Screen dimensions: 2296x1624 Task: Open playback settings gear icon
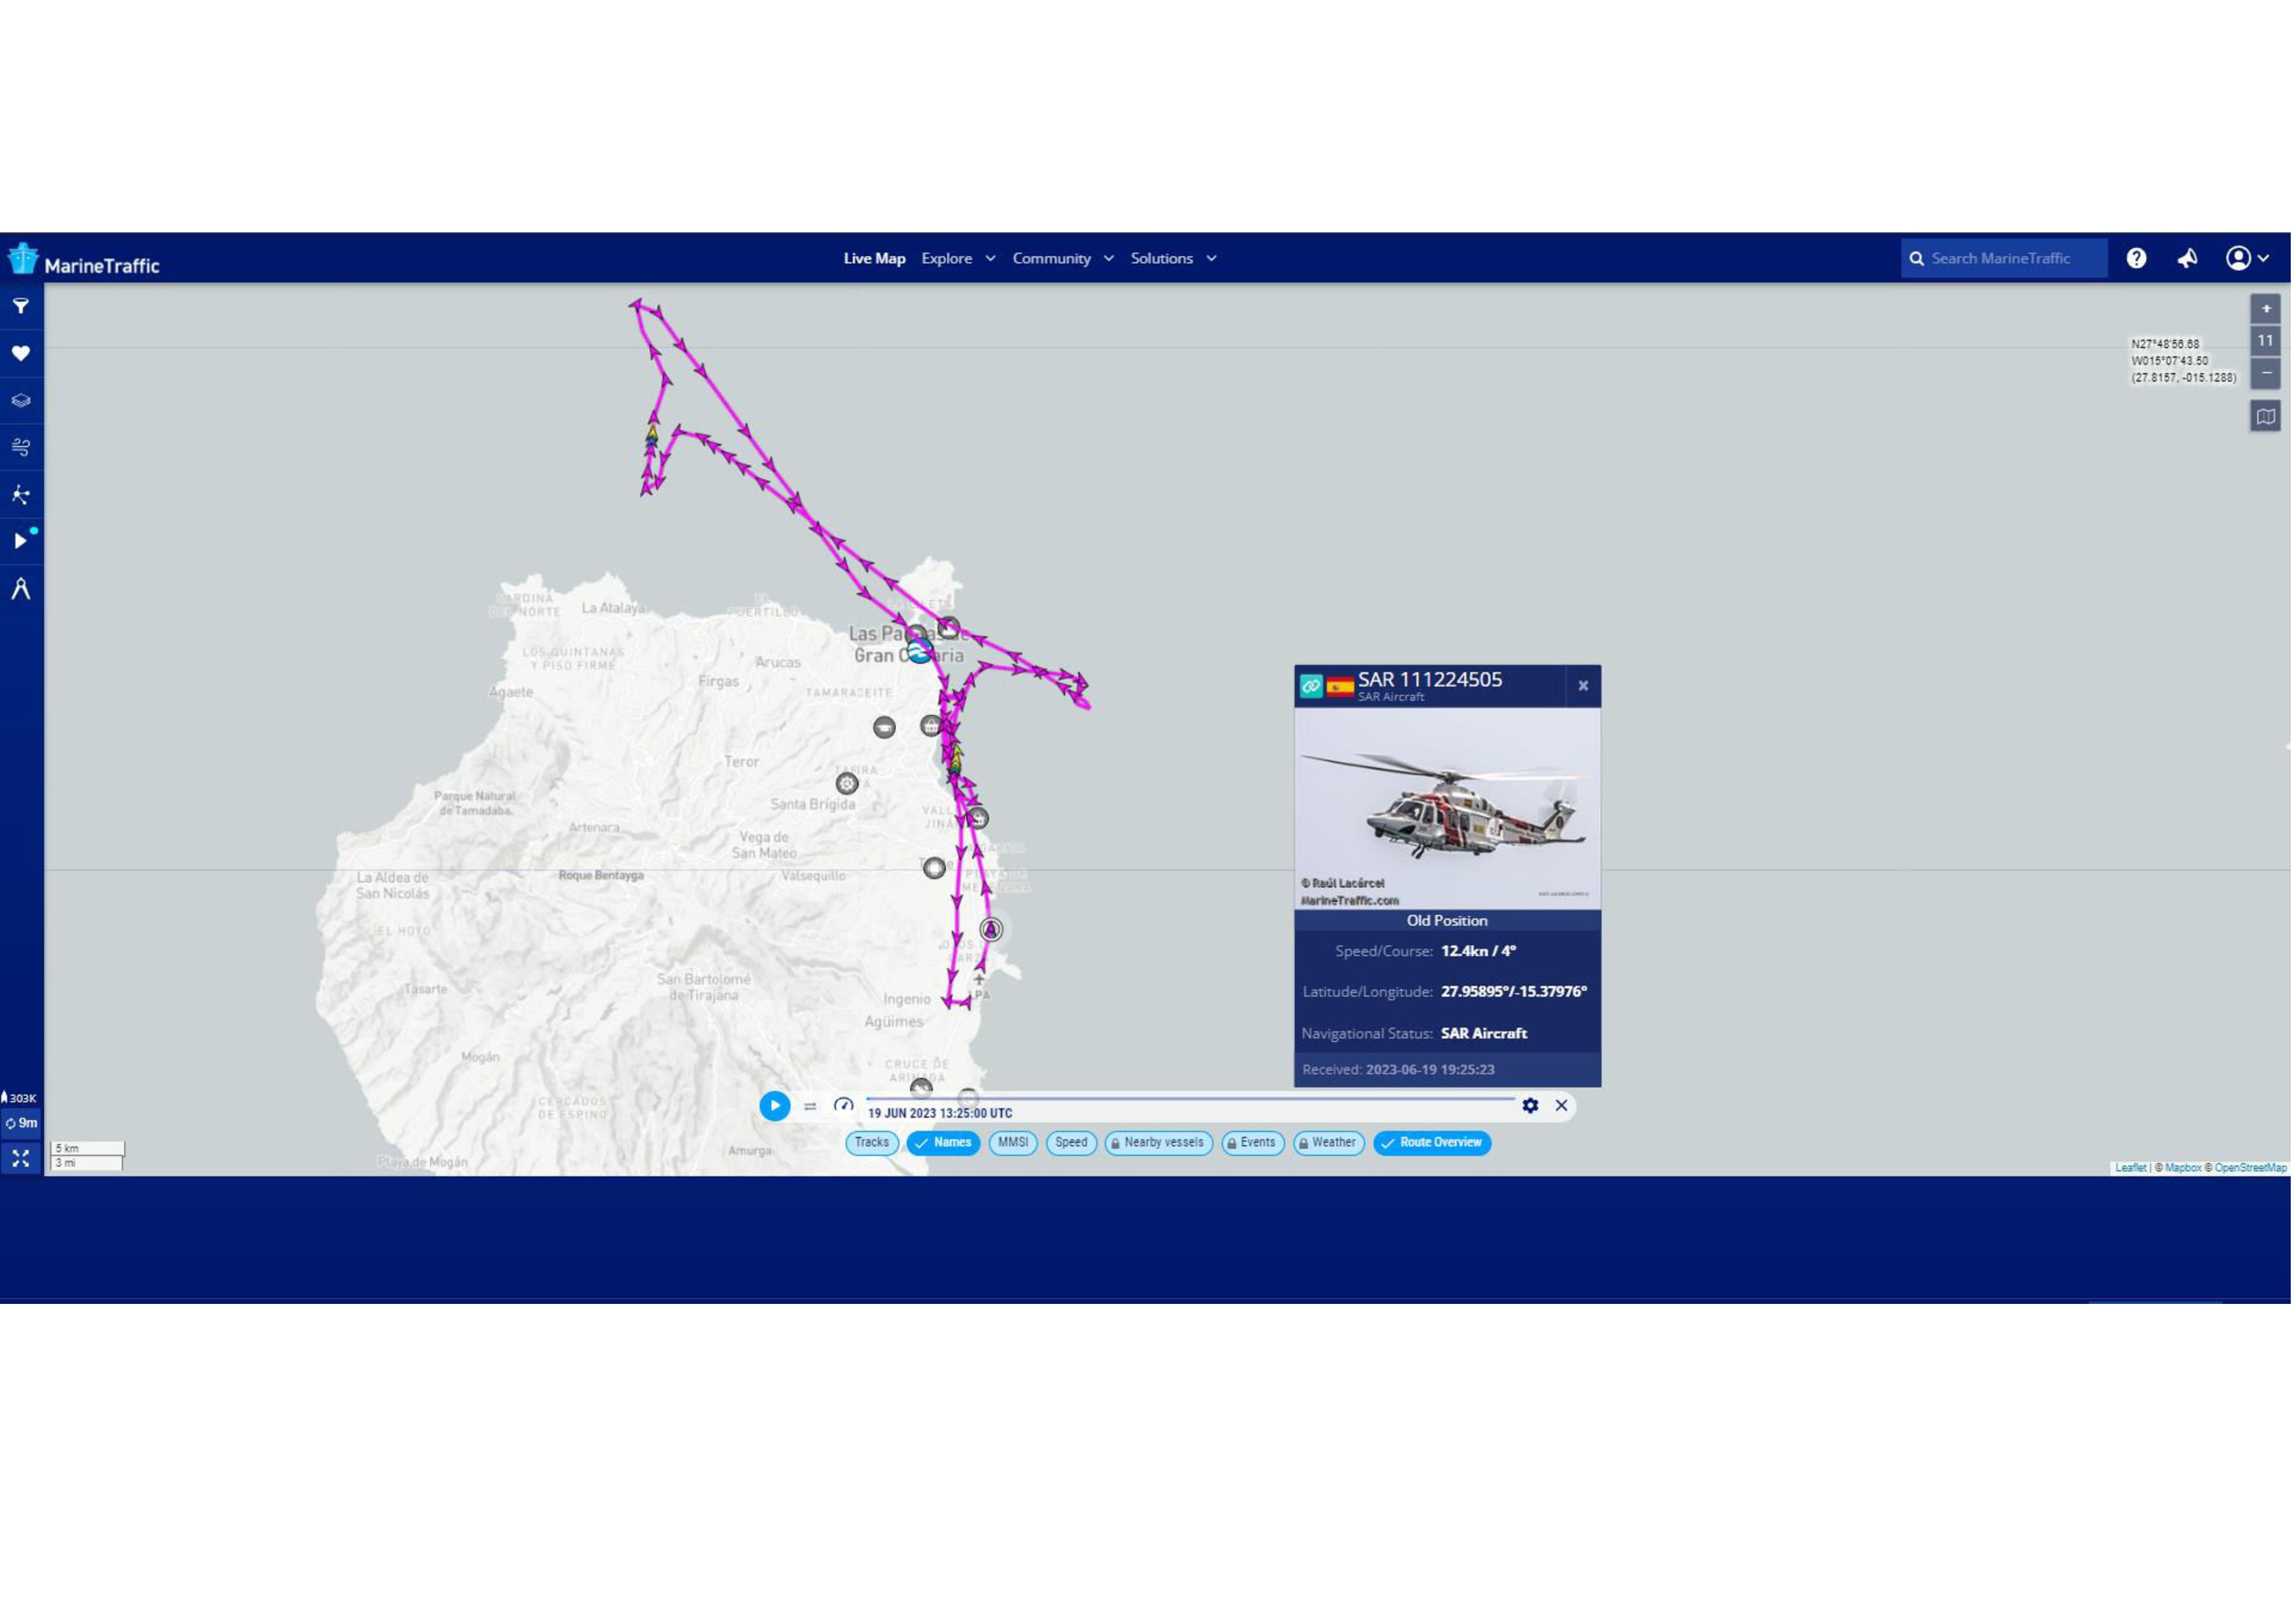pyautogui.click(x=1530, y=1105)
